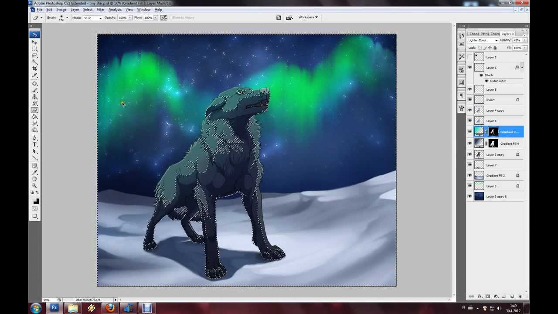This screenshot has width=558, height=314.
Task: Open options bar Opacity arrow
Action: (x=130, y=18)
